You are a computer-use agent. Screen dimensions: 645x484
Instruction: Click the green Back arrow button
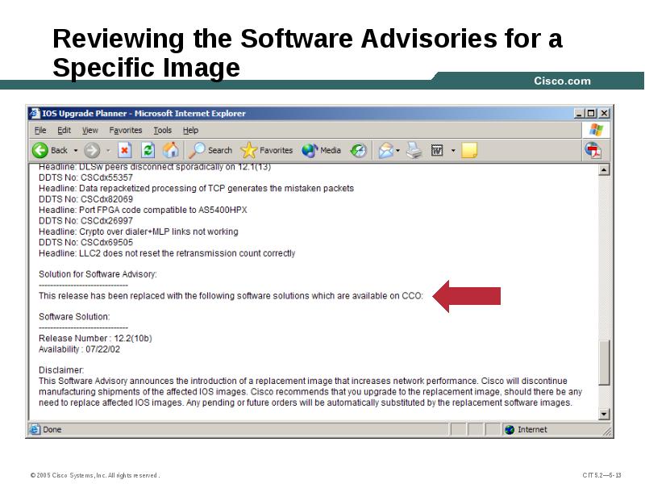40,150
